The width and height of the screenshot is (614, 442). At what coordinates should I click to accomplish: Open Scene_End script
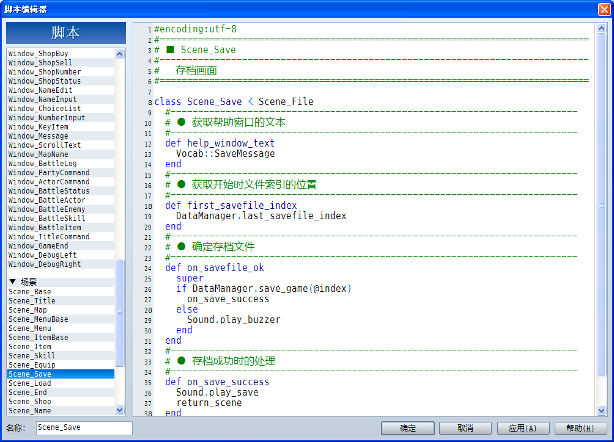coord(61,393)
